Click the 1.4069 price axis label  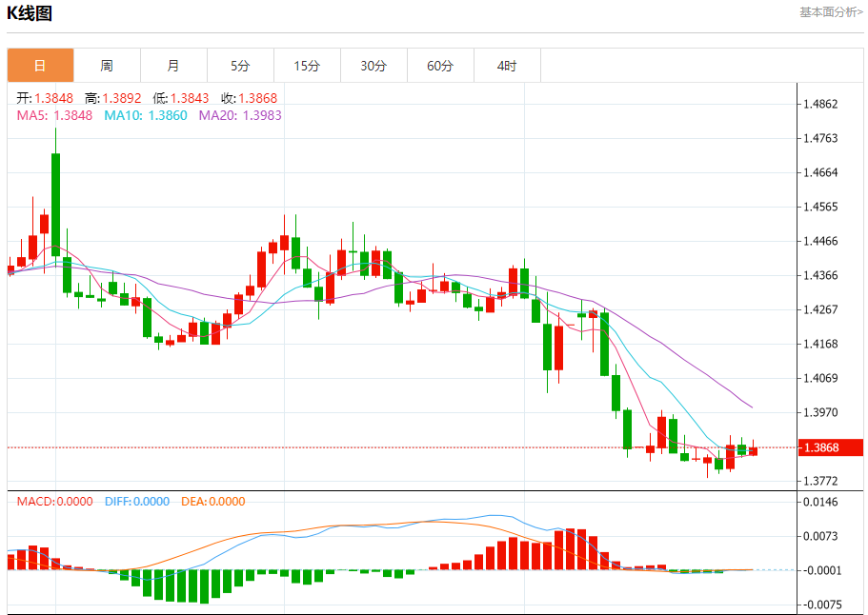pos(821,378)
